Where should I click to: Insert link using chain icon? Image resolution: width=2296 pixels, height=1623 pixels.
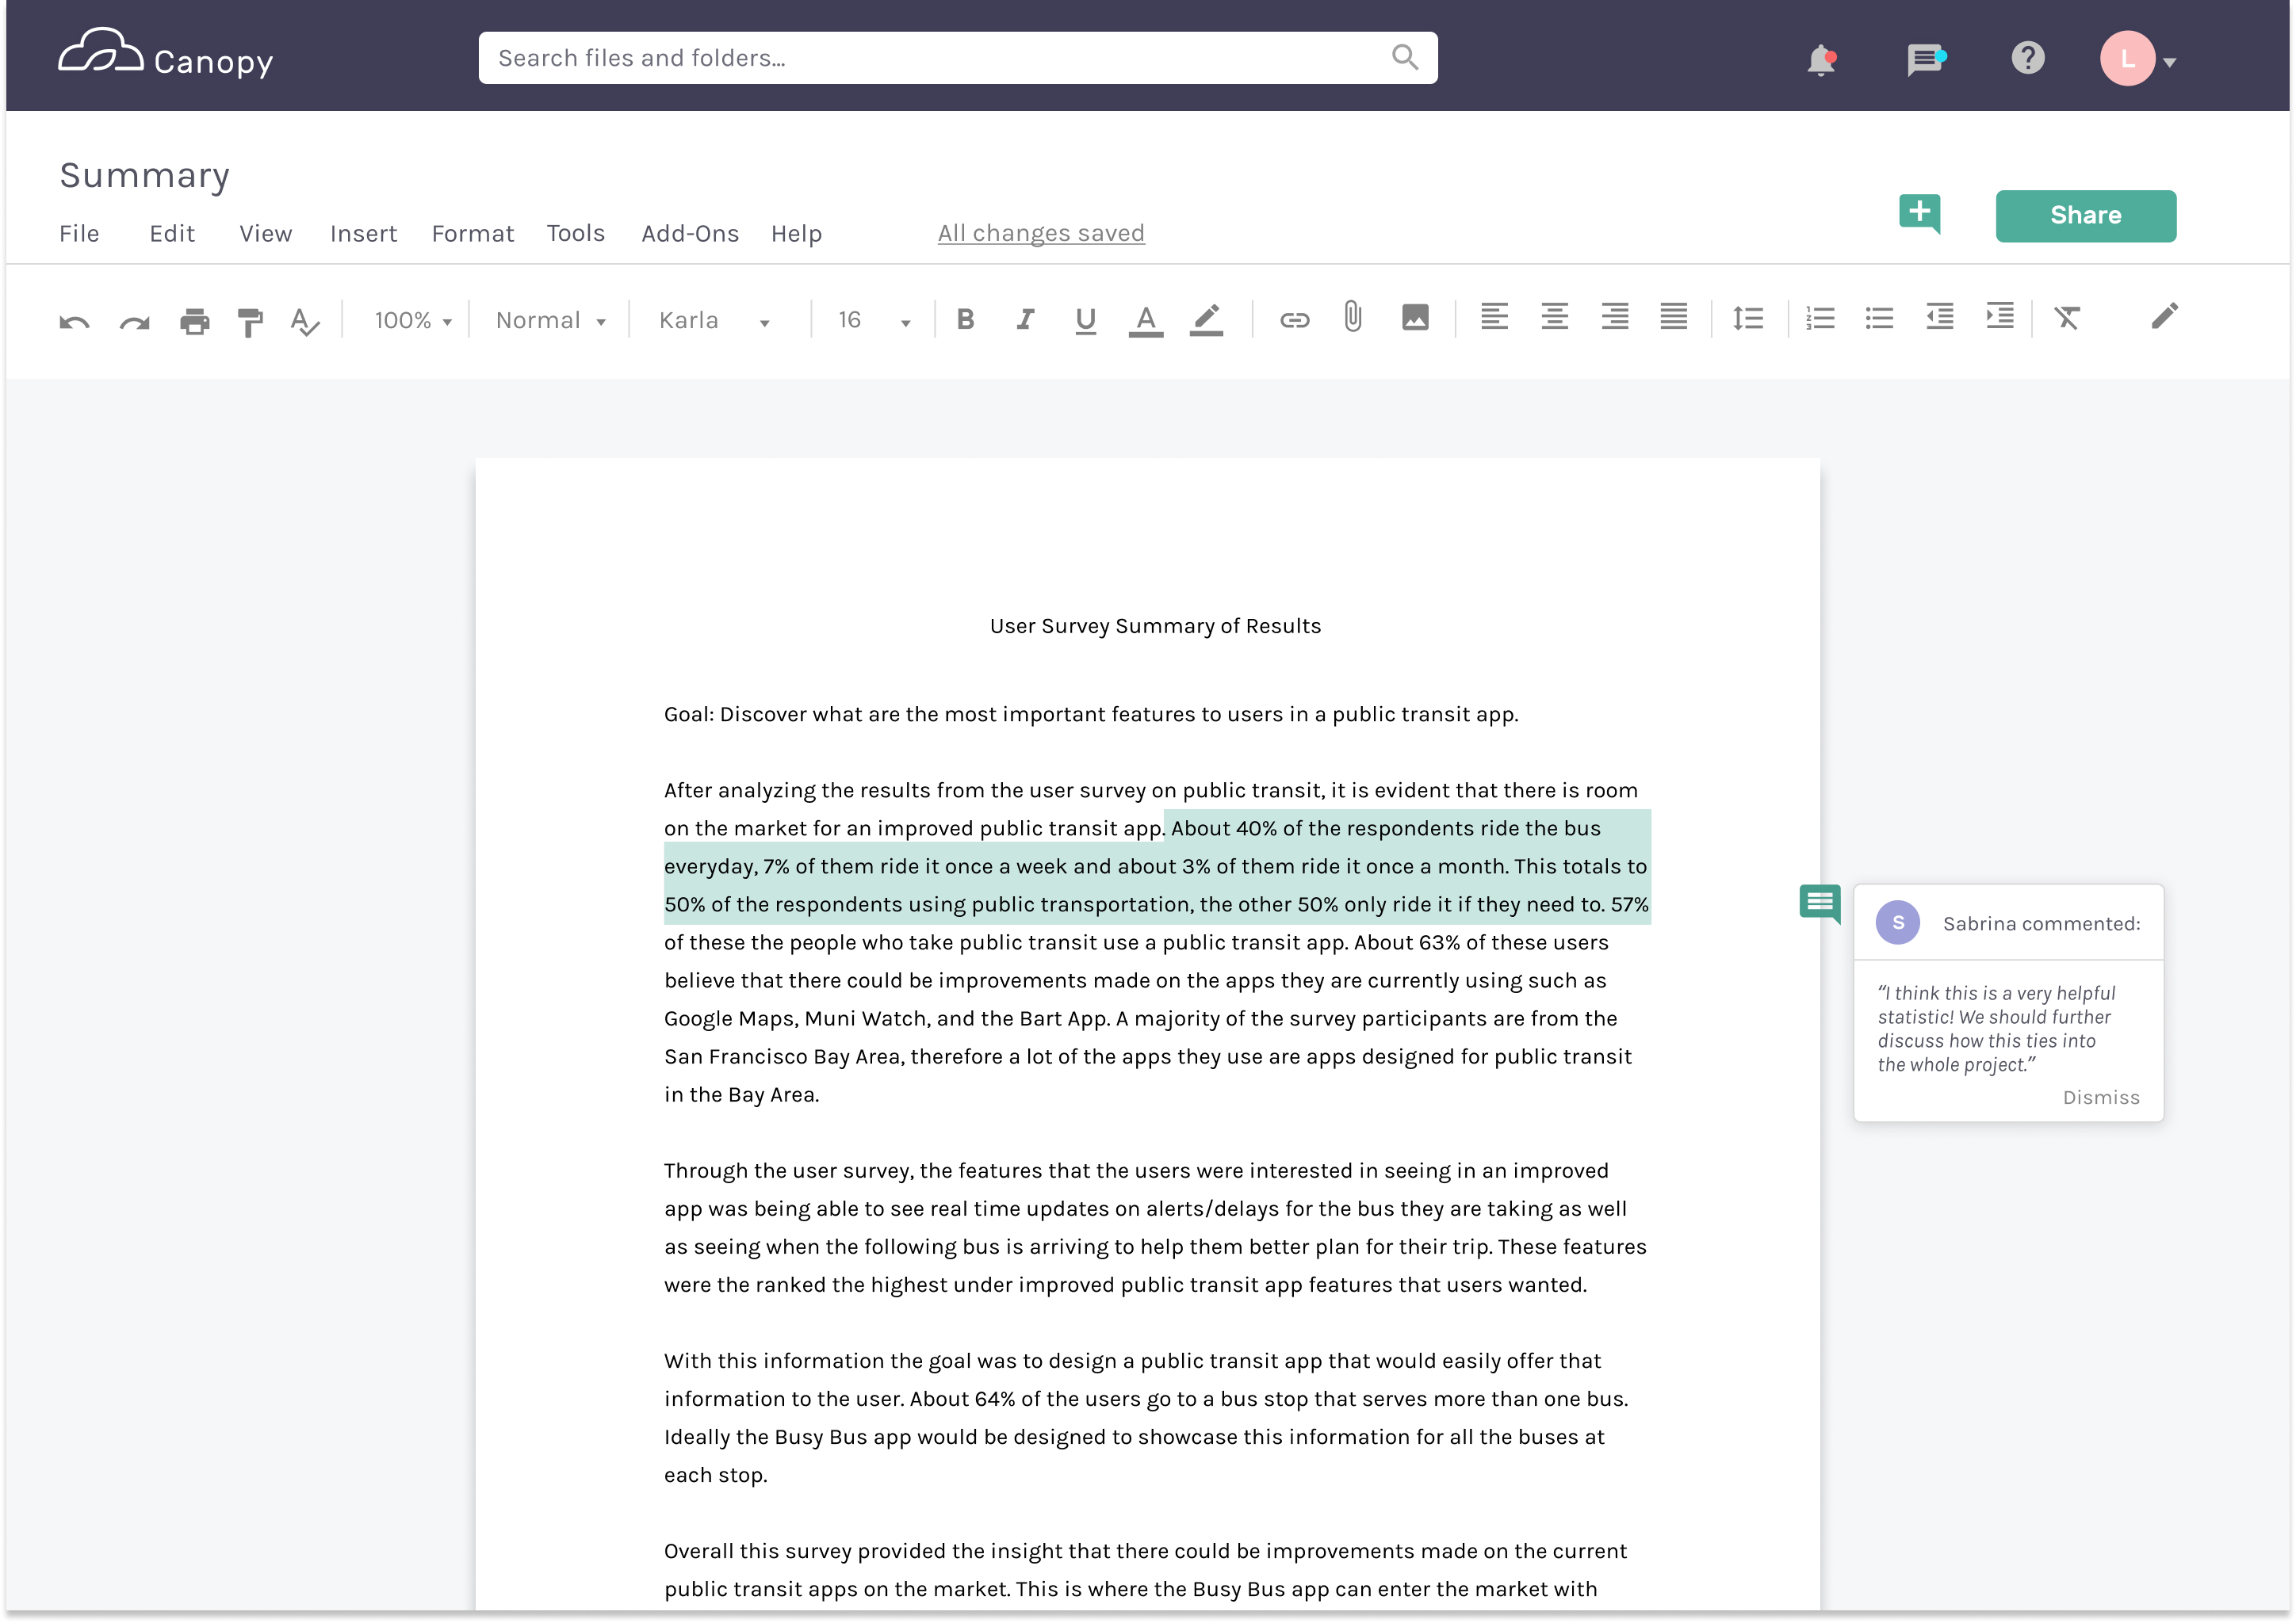pos(1294,320)
